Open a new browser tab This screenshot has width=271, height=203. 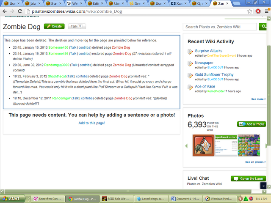click(x=236, y=3)
